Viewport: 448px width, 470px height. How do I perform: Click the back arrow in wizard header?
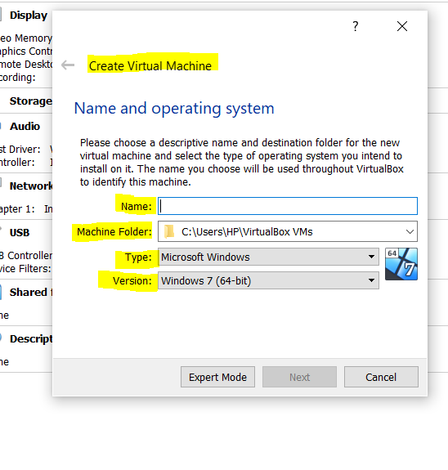point(68,65)
